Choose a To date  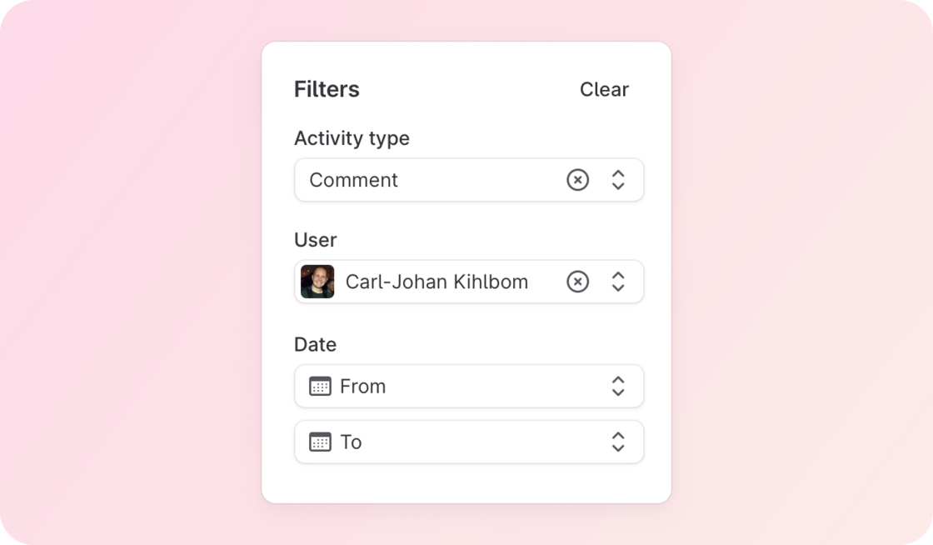point(469,442)
